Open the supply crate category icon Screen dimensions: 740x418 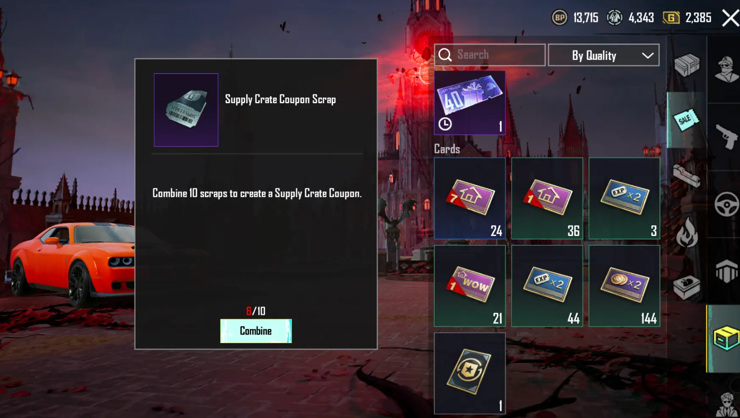click(687, 65)
